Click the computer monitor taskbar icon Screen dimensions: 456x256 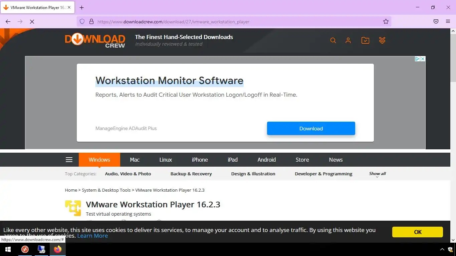click(41, 249)
